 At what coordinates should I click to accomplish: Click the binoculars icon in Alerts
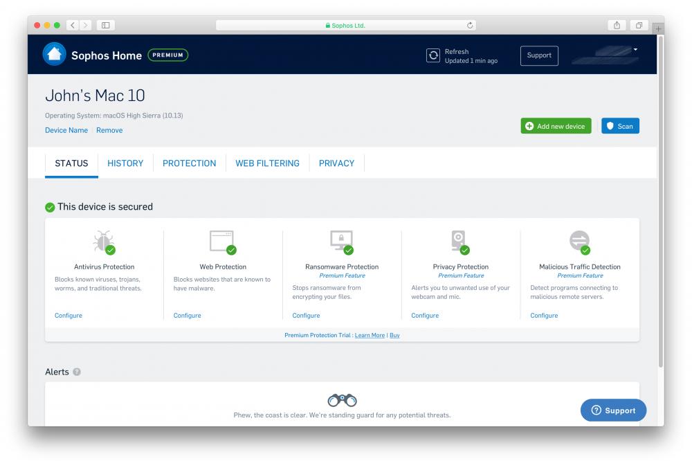click(x=342, y=399)
